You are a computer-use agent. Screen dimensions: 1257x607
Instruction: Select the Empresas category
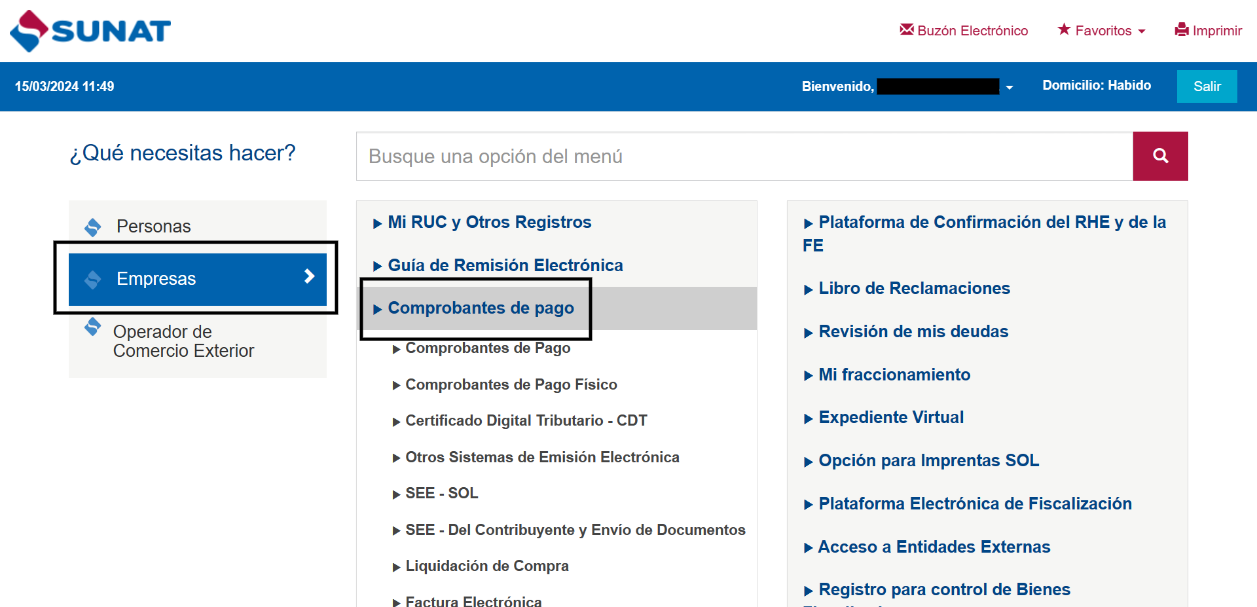198,279
